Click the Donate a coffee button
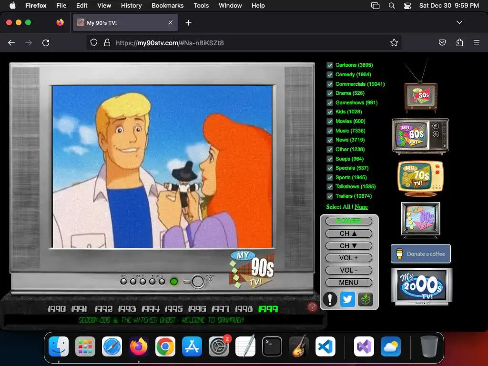Viewport: 488px width, 366px height. coord(421,254)
